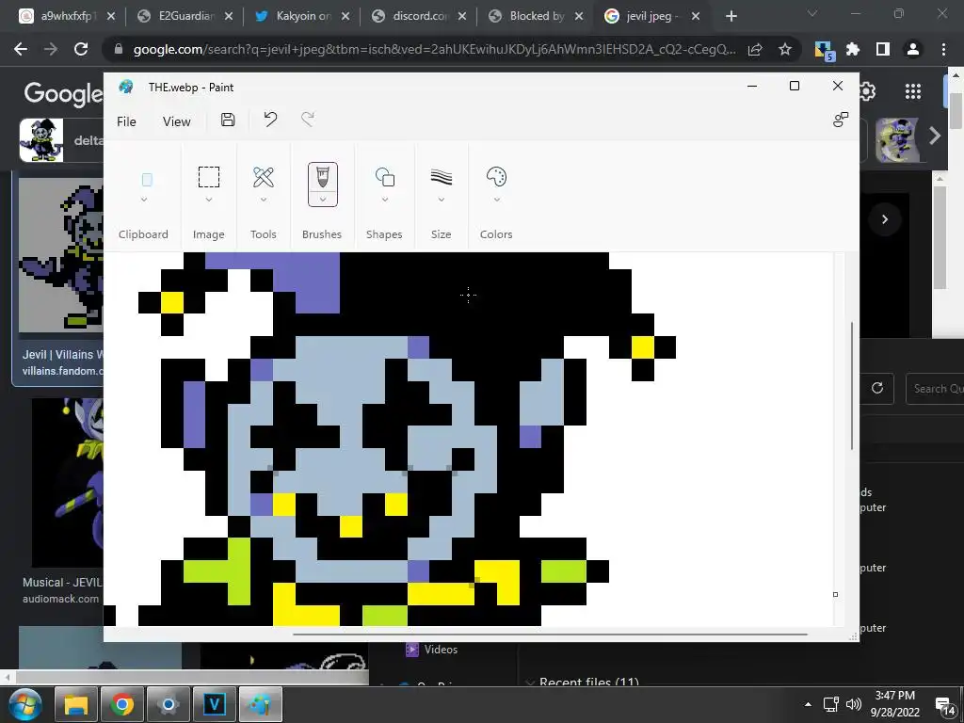Open the 3:47 PM clock and date
Image resolution: width=964 pixels, height=723 pixels.
(895, 704)
